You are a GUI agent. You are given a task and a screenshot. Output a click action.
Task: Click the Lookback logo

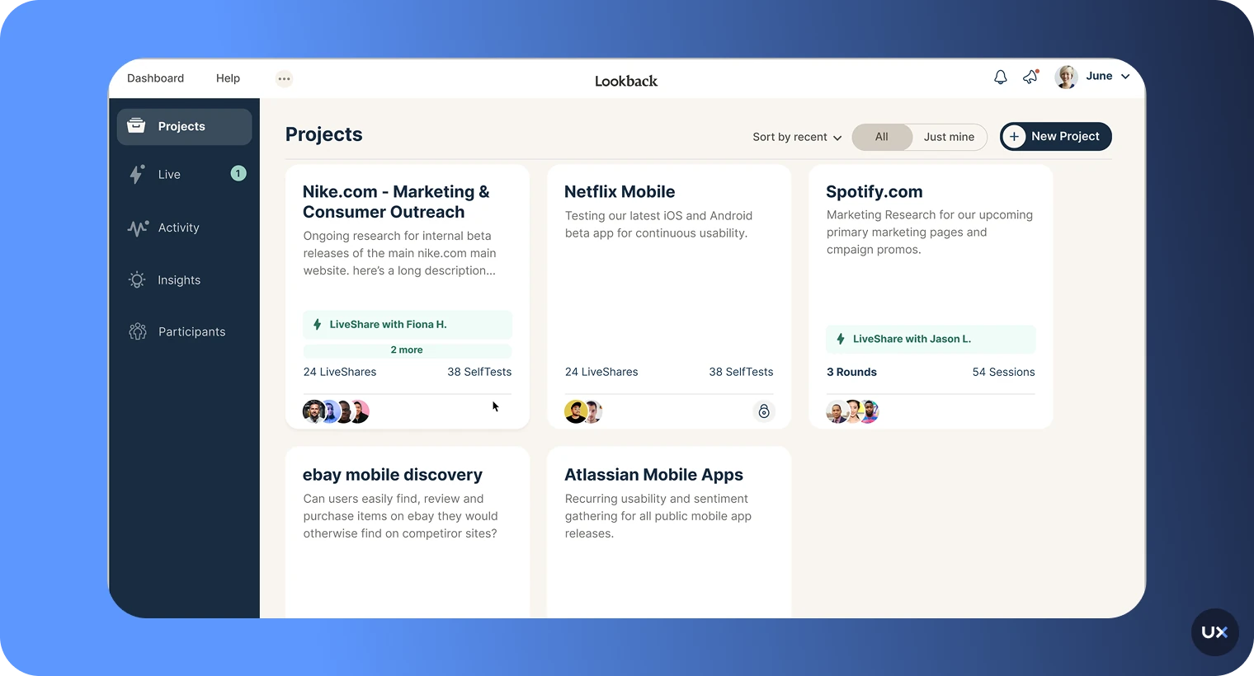(626, 81)
